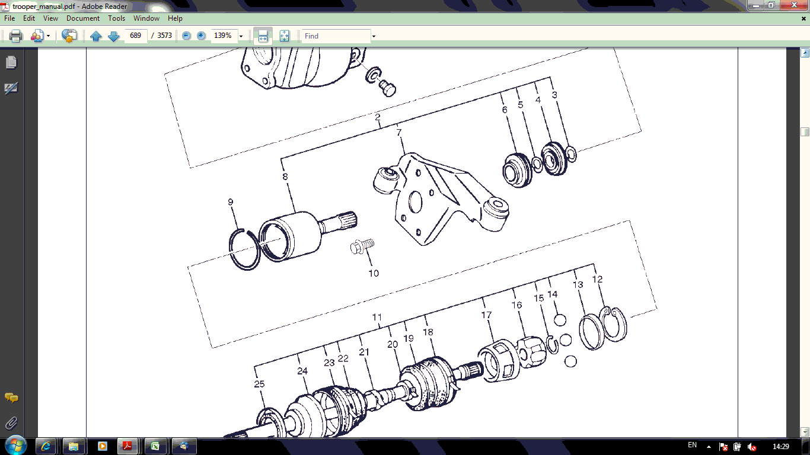Zoom in with the plus button

[201, 36]
